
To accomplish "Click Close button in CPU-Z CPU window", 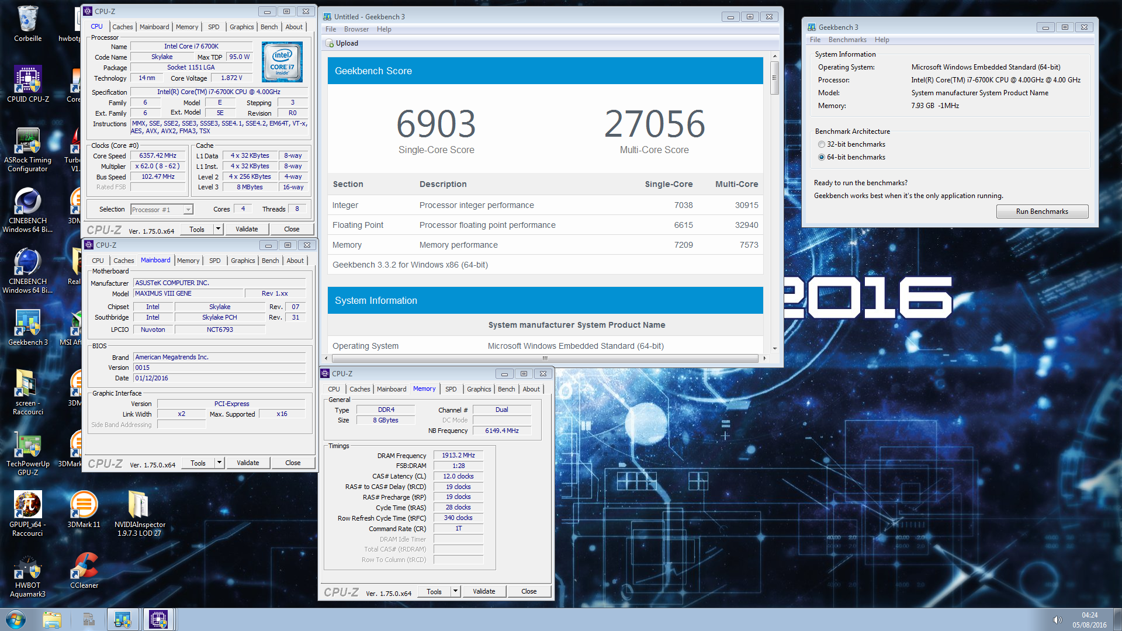I will click(x=292, y=229).
